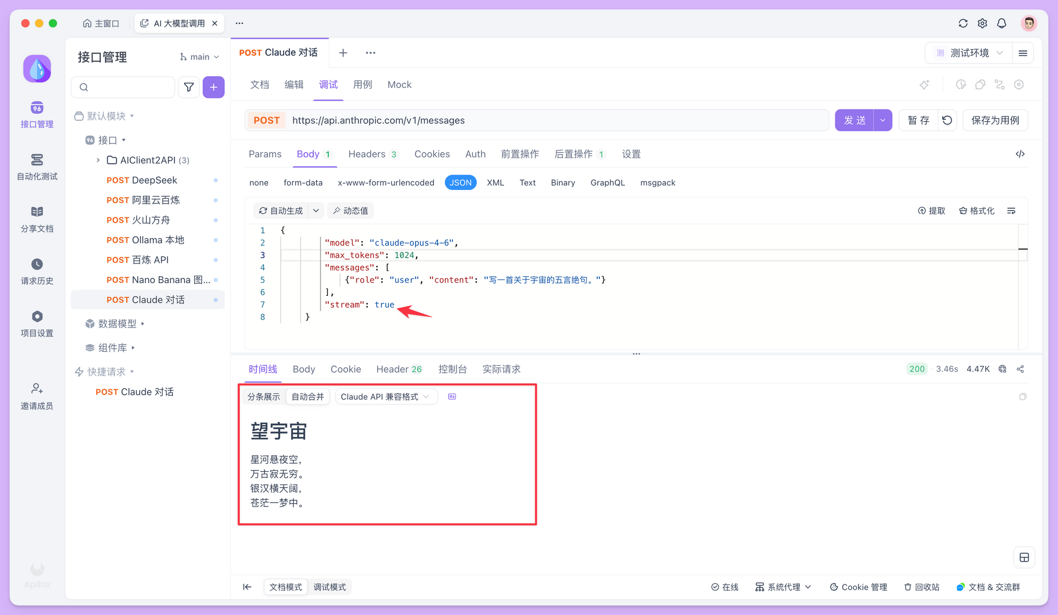Switch response display to 自动合并 mode
Image resolution: width=1058 pixels, height=615 pixels.
click(307, 396)
